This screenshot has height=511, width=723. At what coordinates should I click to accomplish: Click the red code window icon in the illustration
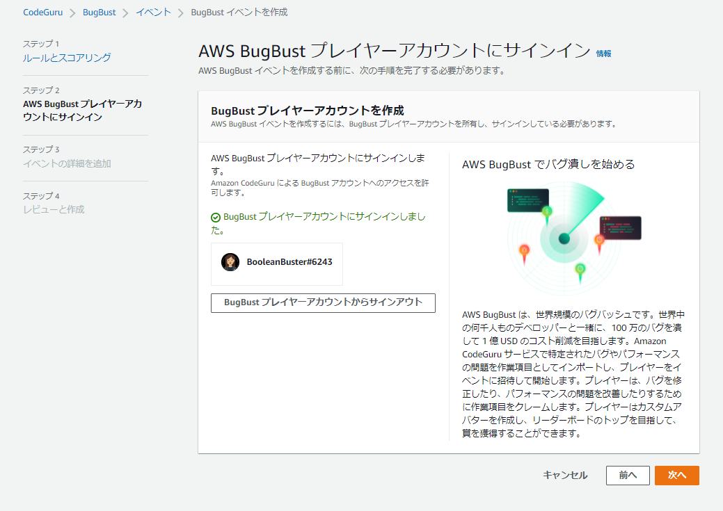click(x=620, y=227)
